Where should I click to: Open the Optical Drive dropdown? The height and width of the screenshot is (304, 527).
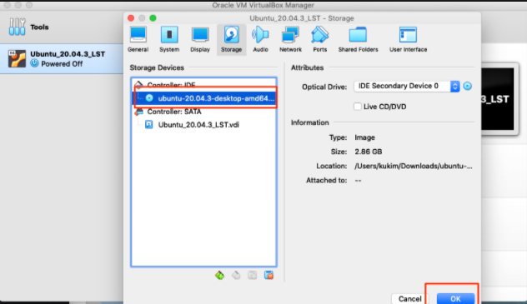pyautogui.click(x=407, y=87)
